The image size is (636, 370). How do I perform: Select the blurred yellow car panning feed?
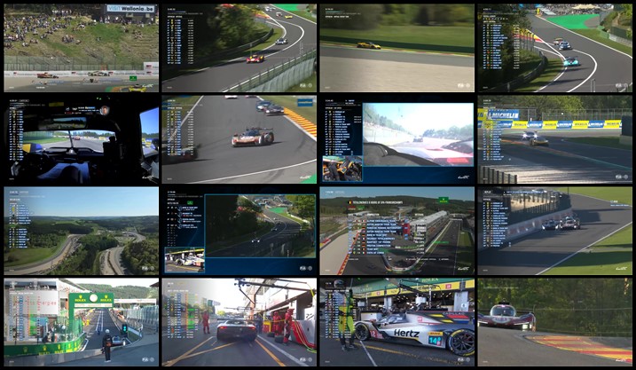click(x=397, y=47)
